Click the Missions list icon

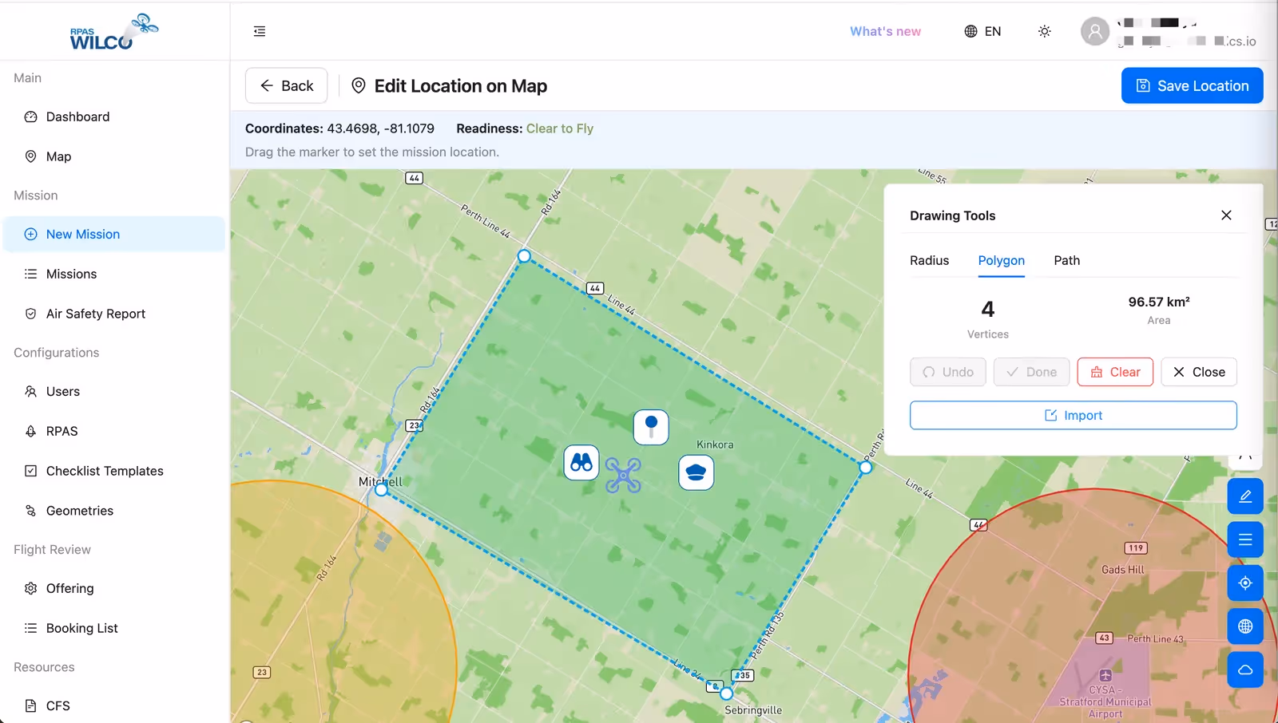click(x=30, y=274)
